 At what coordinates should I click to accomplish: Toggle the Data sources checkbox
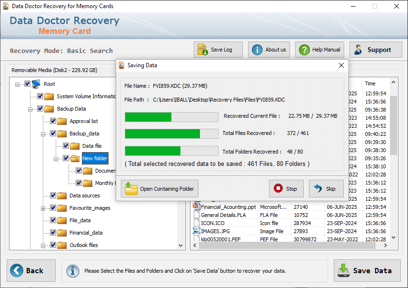pyautogui.click(x=53, y=195)
